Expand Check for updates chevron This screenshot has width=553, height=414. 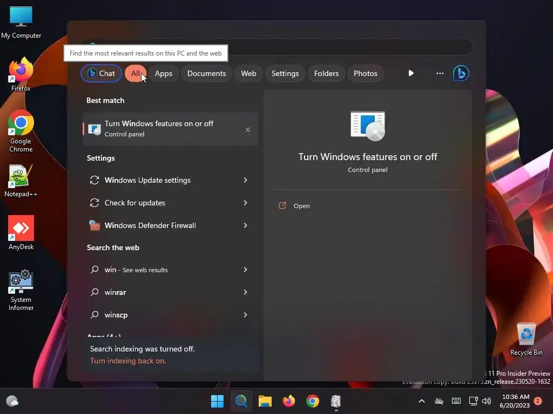tap(245, 203)
